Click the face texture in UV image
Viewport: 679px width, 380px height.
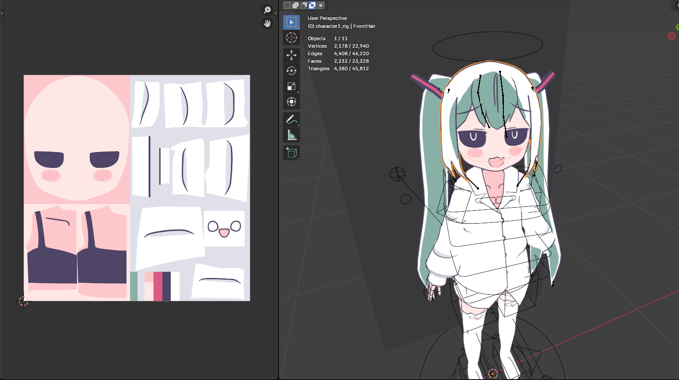pyautogui.click(x=77, y=139)
